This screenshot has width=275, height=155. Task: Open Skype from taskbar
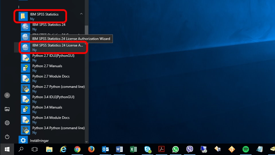pyautogui.click(x=148, y=149)
